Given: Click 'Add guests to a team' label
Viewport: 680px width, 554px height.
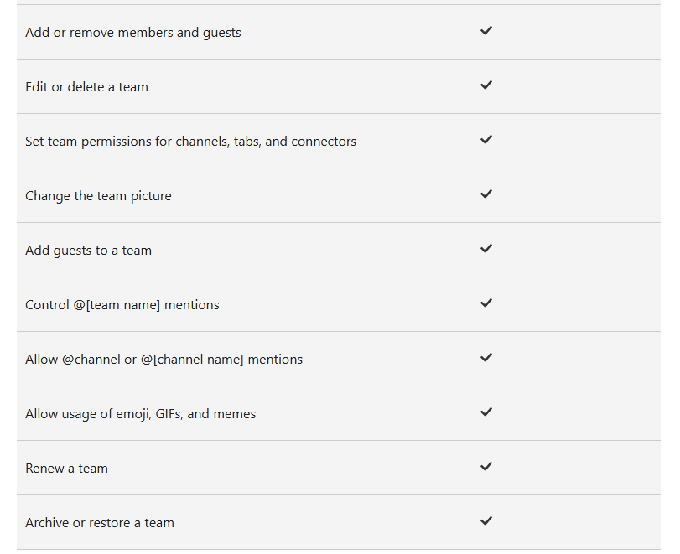Looking at the screenshot, I should pyautogui.click(x=89, y=251).
